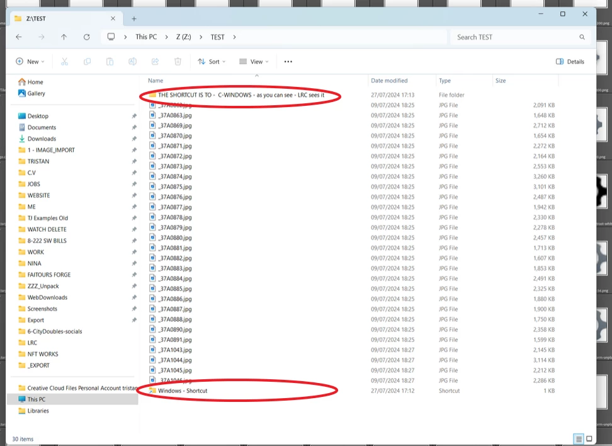Click pin icon beside Screenshots
This screenshot has width=612, height=446.
pyautogui.click(x=134, y=309)
